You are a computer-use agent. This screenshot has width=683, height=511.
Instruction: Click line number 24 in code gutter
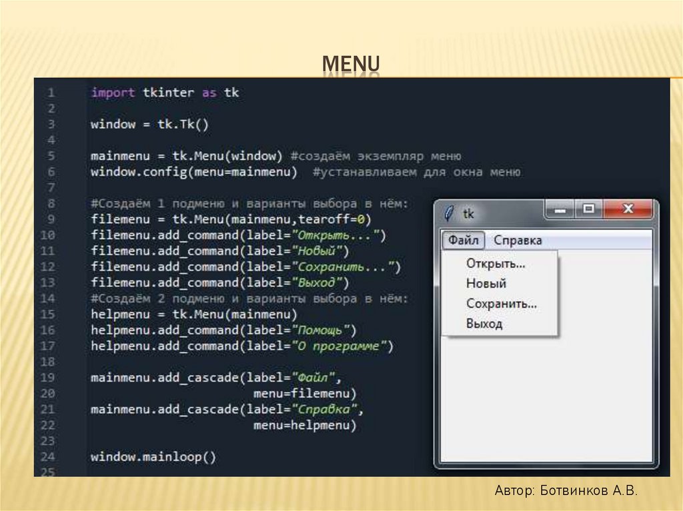pos(48,456)
